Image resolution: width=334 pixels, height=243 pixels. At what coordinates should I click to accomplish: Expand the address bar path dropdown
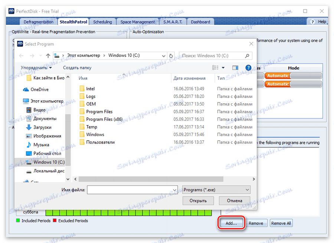point(164,56)
